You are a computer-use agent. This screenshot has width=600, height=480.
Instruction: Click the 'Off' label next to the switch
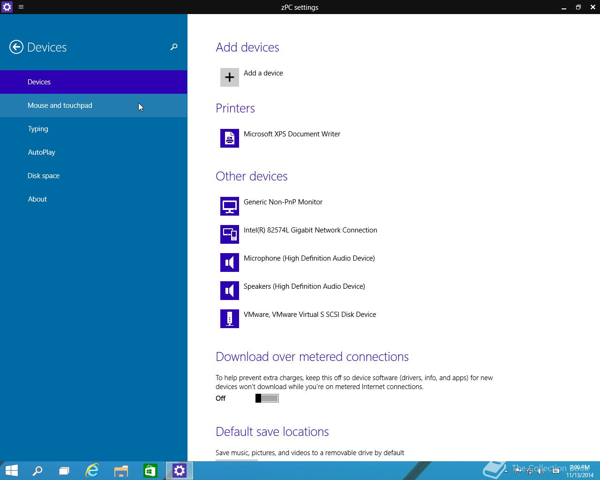220,398
